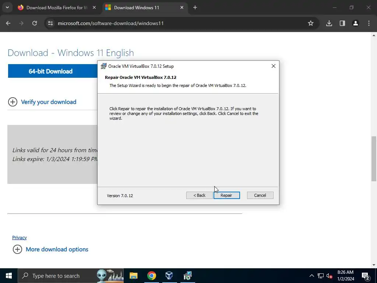Open network status tray icon
This screenshot has width=377, height=283.
(x=321, y=276)
